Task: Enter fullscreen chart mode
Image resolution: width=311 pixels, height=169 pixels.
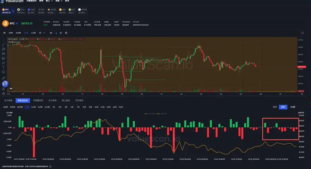Action: [302, 33]
